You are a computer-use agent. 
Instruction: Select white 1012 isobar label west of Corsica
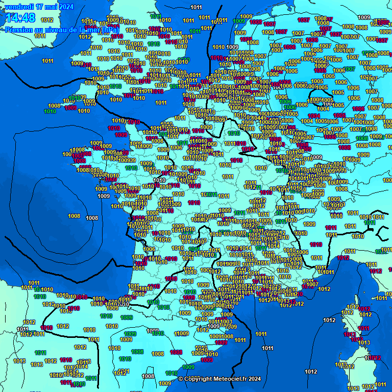(x=329, y=320)
